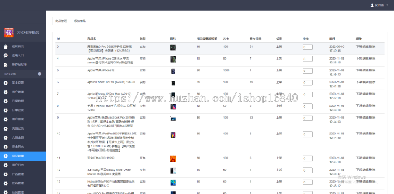Click 编辑 for item id 10
The image size is (394, 194).
[x=366, y=134]
